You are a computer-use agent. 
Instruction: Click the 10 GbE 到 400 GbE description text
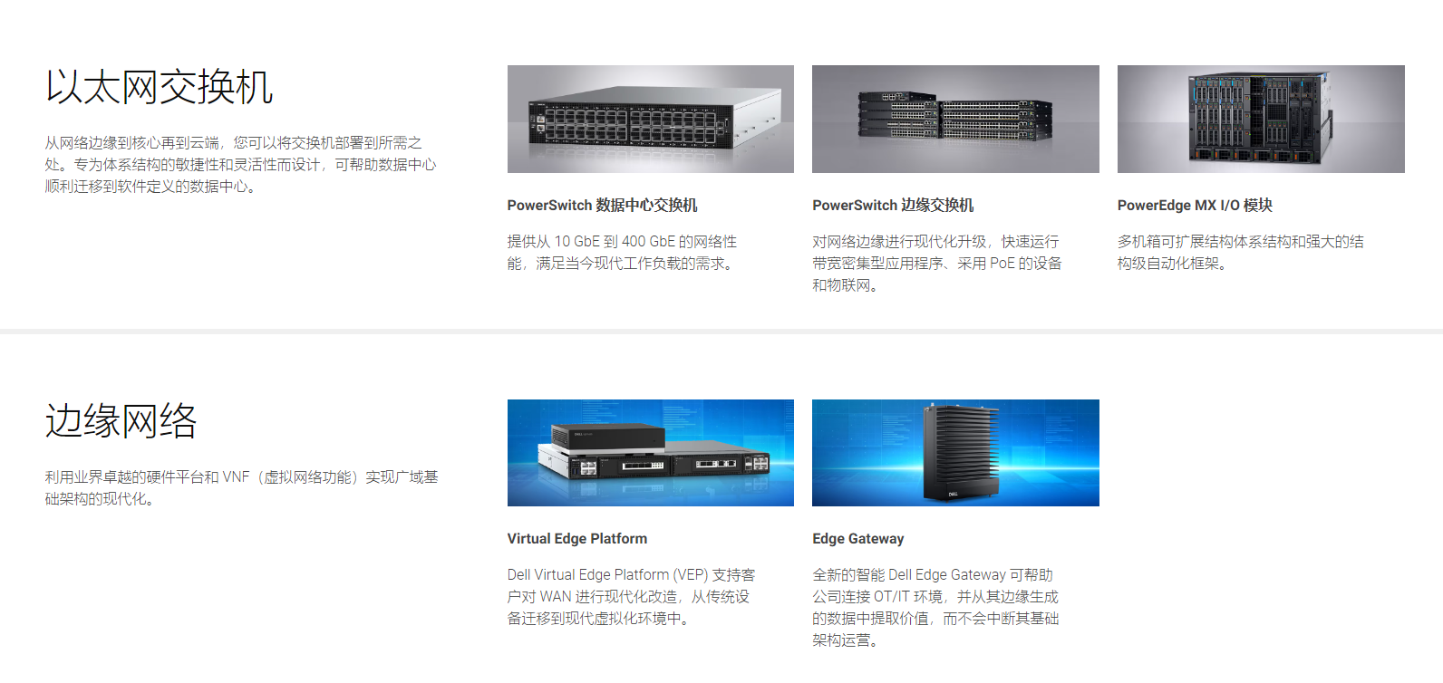click(623, 253)
